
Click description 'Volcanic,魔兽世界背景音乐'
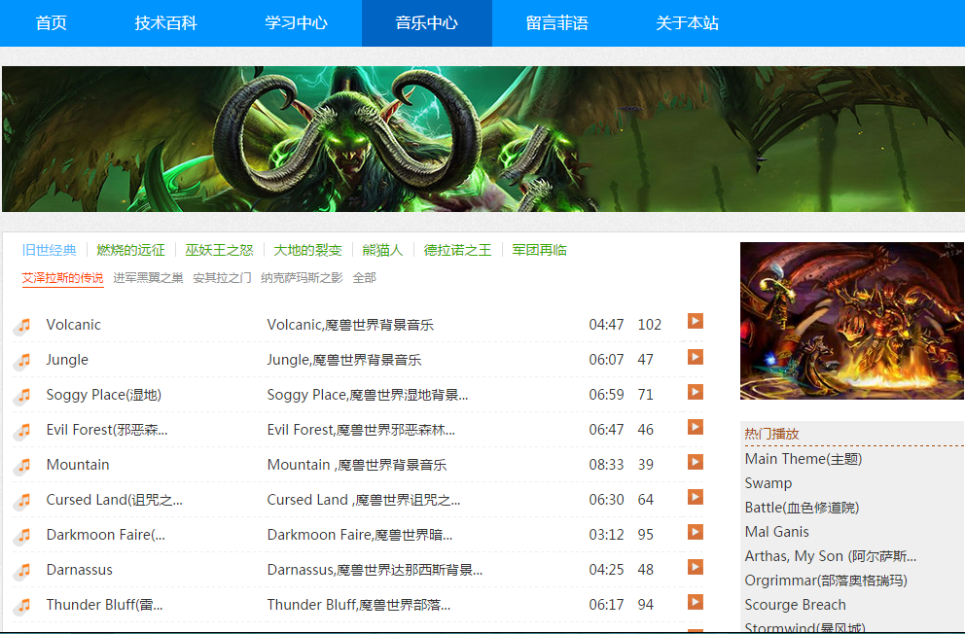[350, 325]
